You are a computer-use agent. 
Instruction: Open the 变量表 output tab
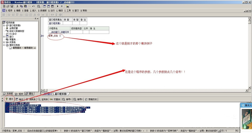(x=55, y=99)
